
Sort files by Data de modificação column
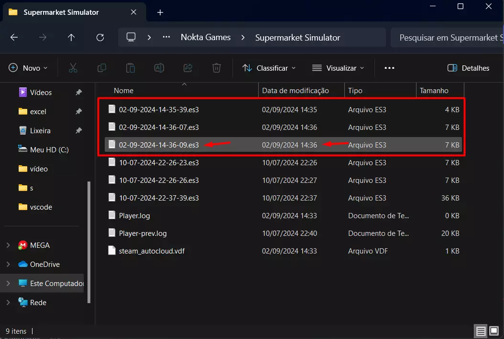coord(296,91)
